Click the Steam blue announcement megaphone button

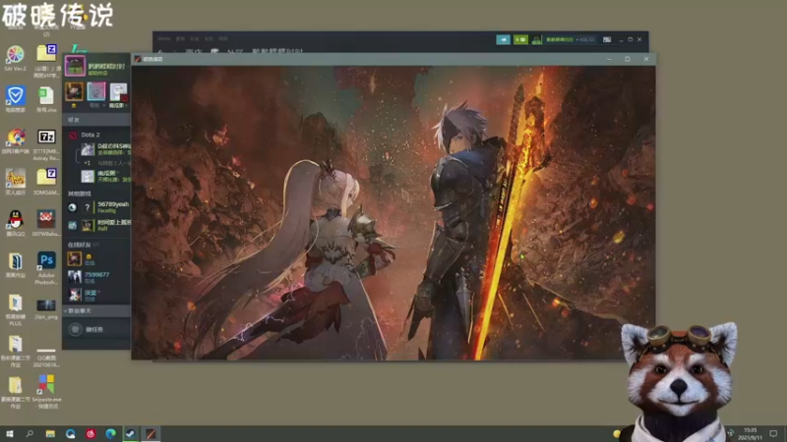coord(503,39)
